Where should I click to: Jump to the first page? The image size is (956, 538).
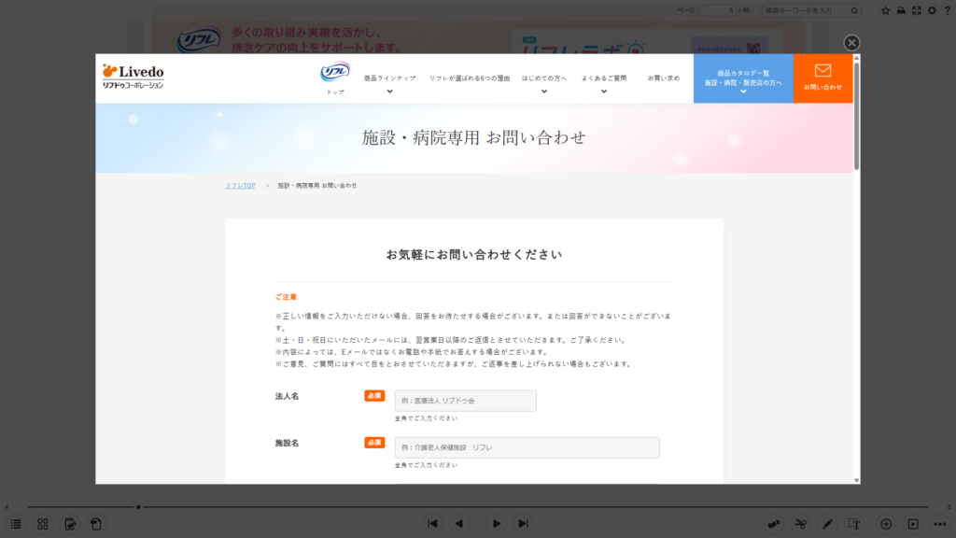click(432, 523)
